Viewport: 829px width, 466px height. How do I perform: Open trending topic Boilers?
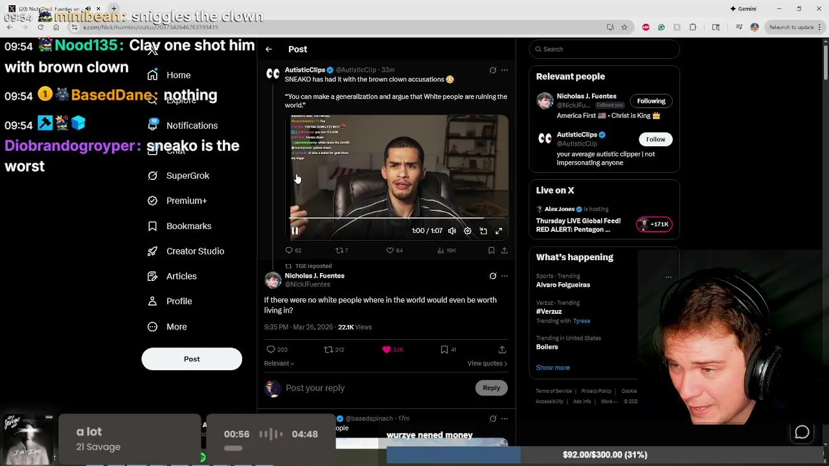pos(547,347)
